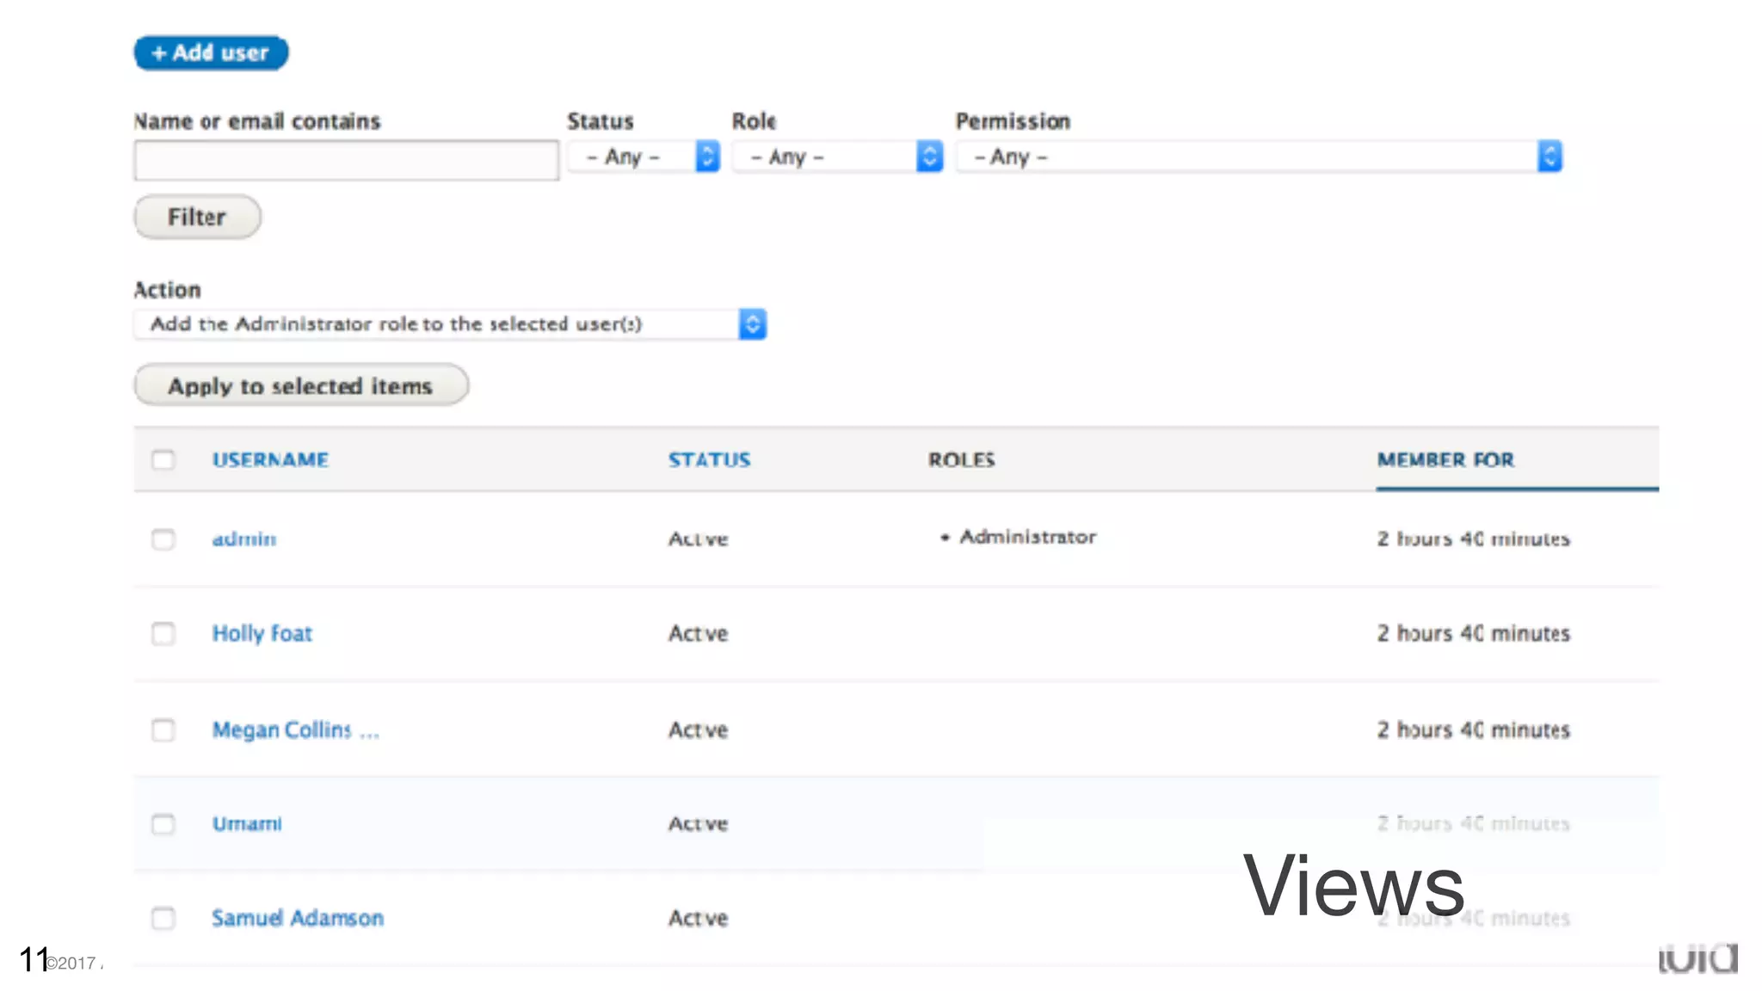Click member duration in Megan Collins row
Screen dimensions: 1762x991
(x=1474, y=730)
